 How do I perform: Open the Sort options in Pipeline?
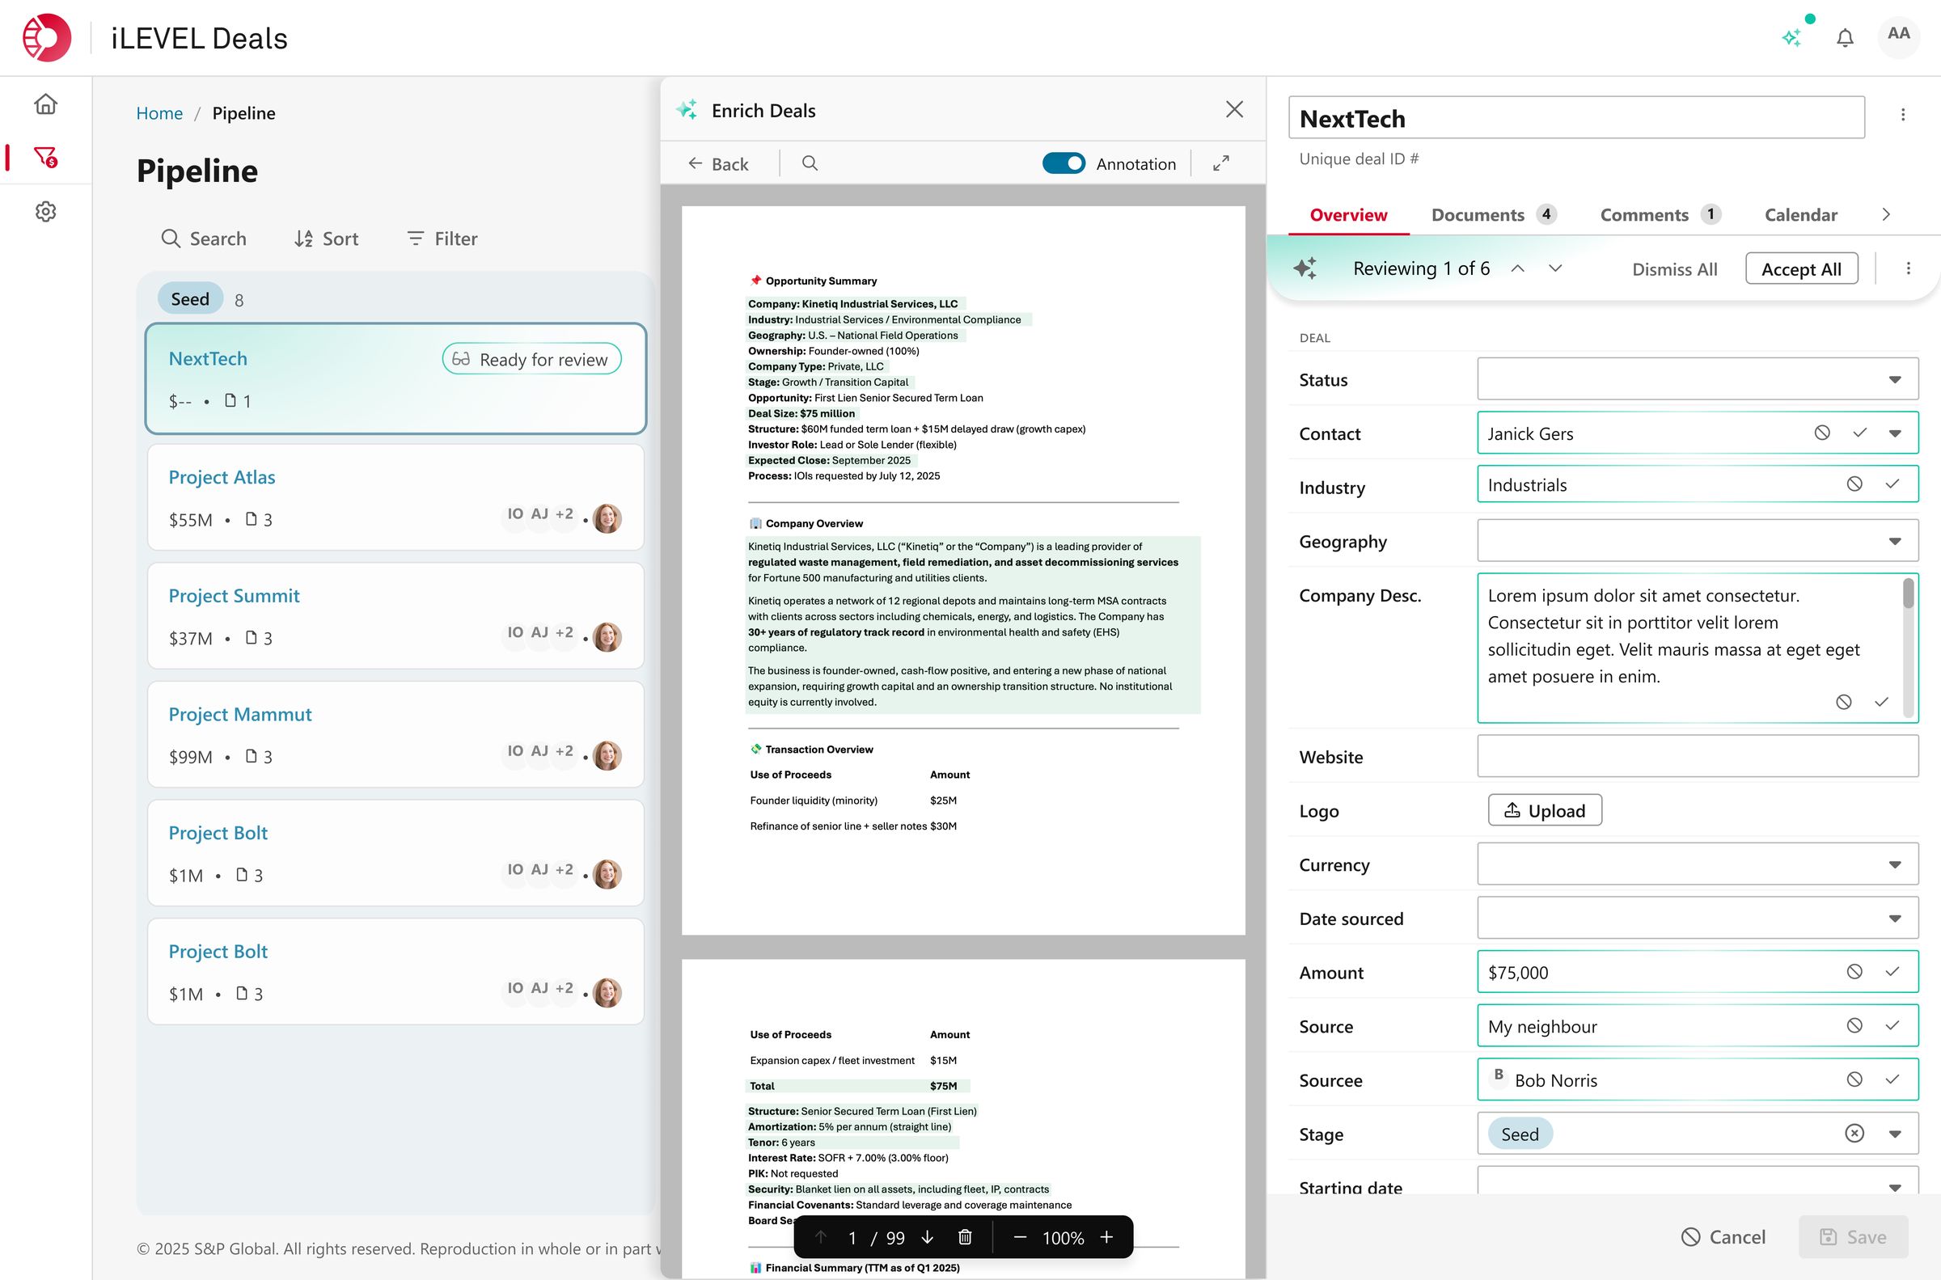327,239
